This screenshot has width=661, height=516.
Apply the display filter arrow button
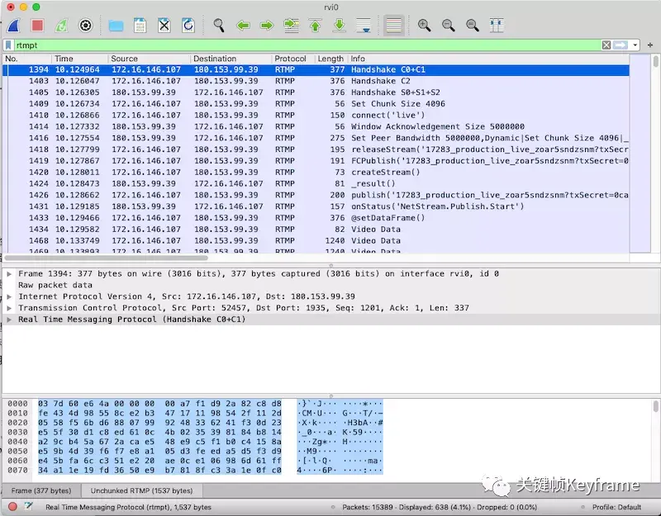pyautogui.click(x=621, y=45)
